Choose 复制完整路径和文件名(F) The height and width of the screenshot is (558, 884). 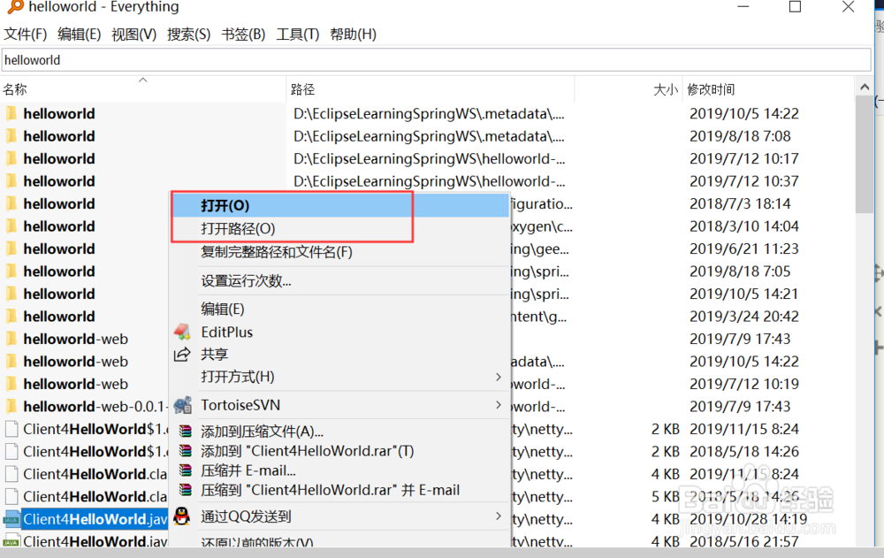click(340, 252)
